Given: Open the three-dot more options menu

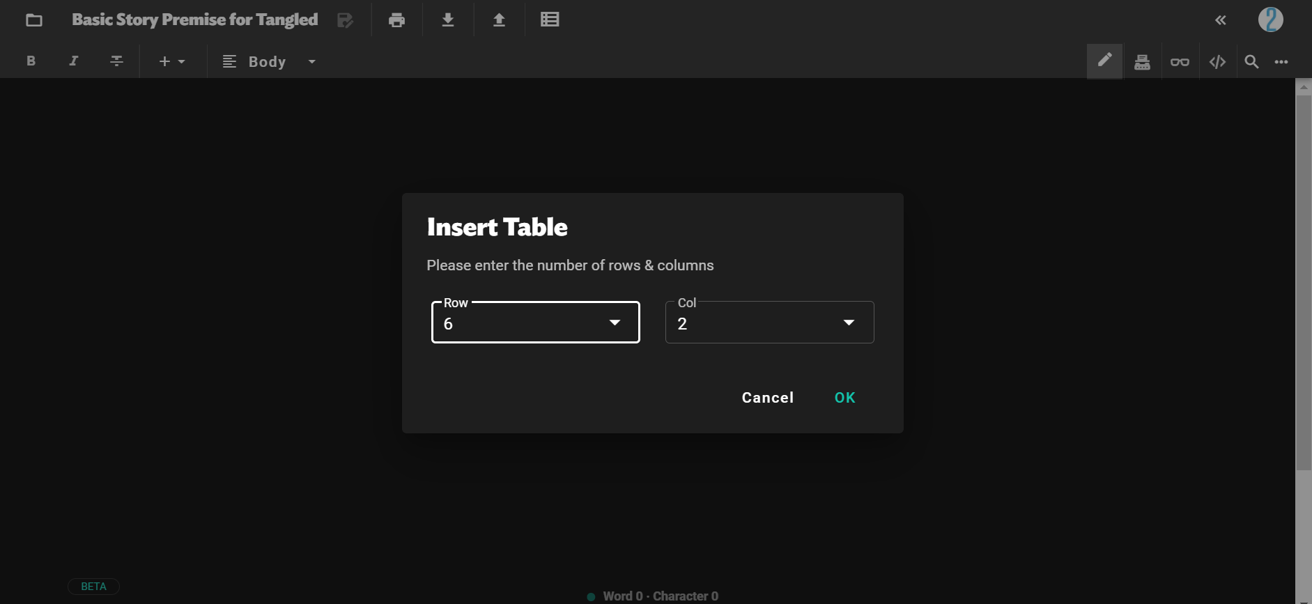Looking at the screenshot, I should (1281, 62).
